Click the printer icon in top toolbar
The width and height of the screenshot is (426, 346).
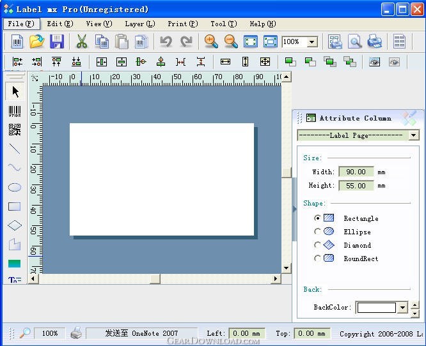(x=375, y=41)
